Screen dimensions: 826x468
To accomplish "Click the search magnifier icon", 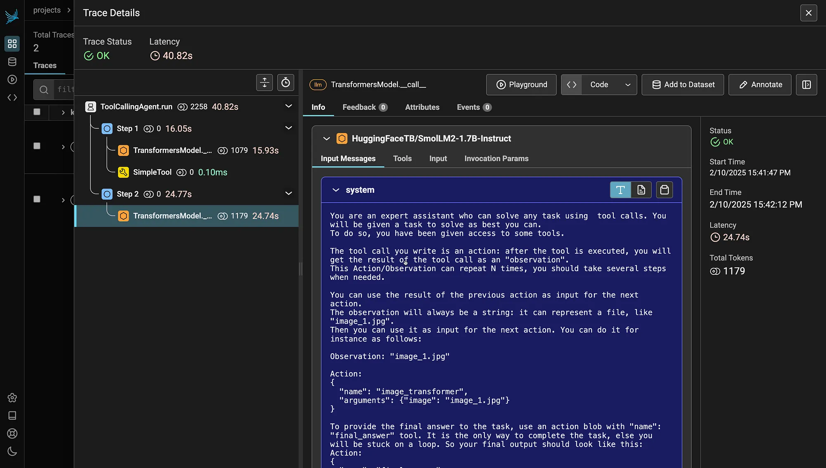I will [x=44, y=90].
